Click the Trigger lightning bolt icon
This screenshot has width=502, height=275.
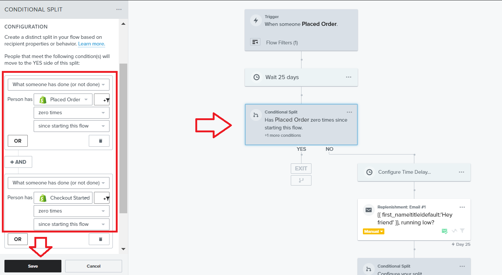point(256,20)
